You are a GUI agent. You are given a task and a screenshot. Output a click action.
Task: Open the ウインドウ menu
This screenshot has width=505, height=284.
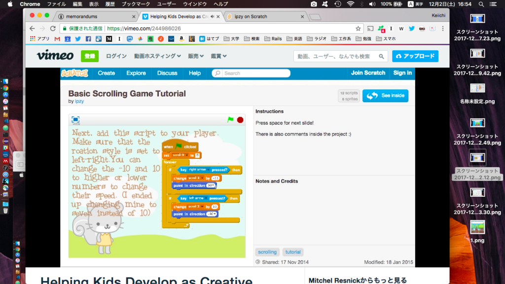click(195, 4)
